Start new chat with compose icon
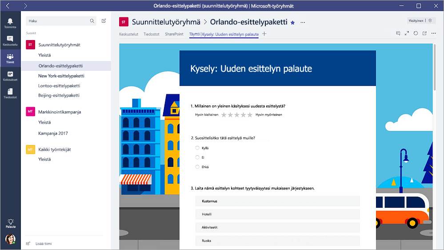 (104, 21)
